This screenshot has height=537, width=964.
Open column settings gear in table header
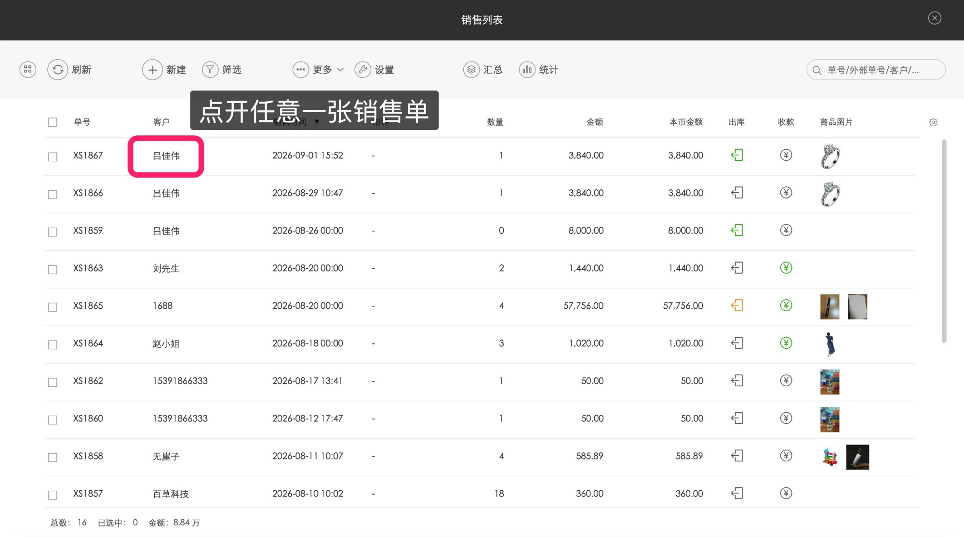tap(933, 122)
